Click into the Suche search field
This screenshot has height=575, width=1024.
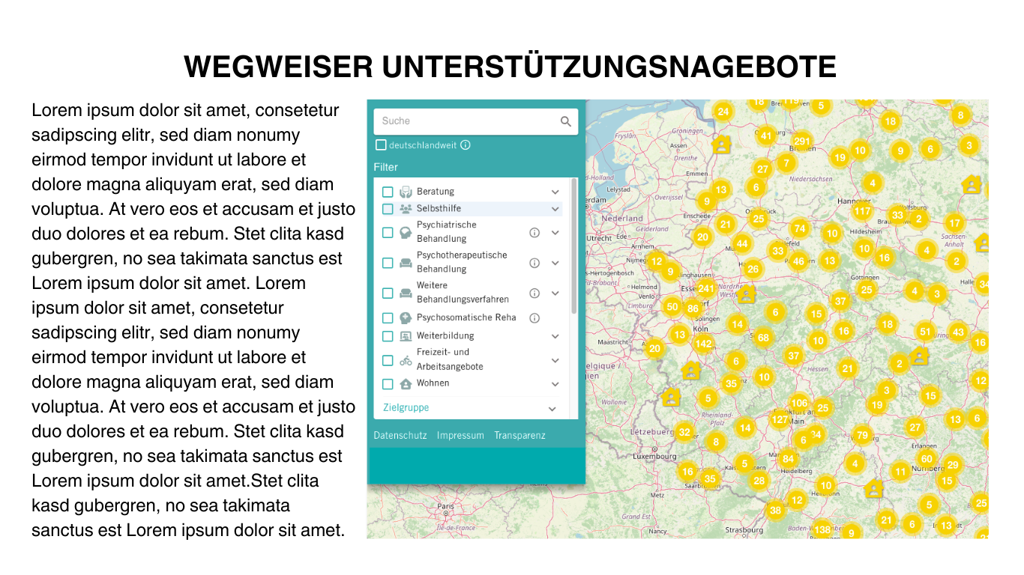click(466, 121)
